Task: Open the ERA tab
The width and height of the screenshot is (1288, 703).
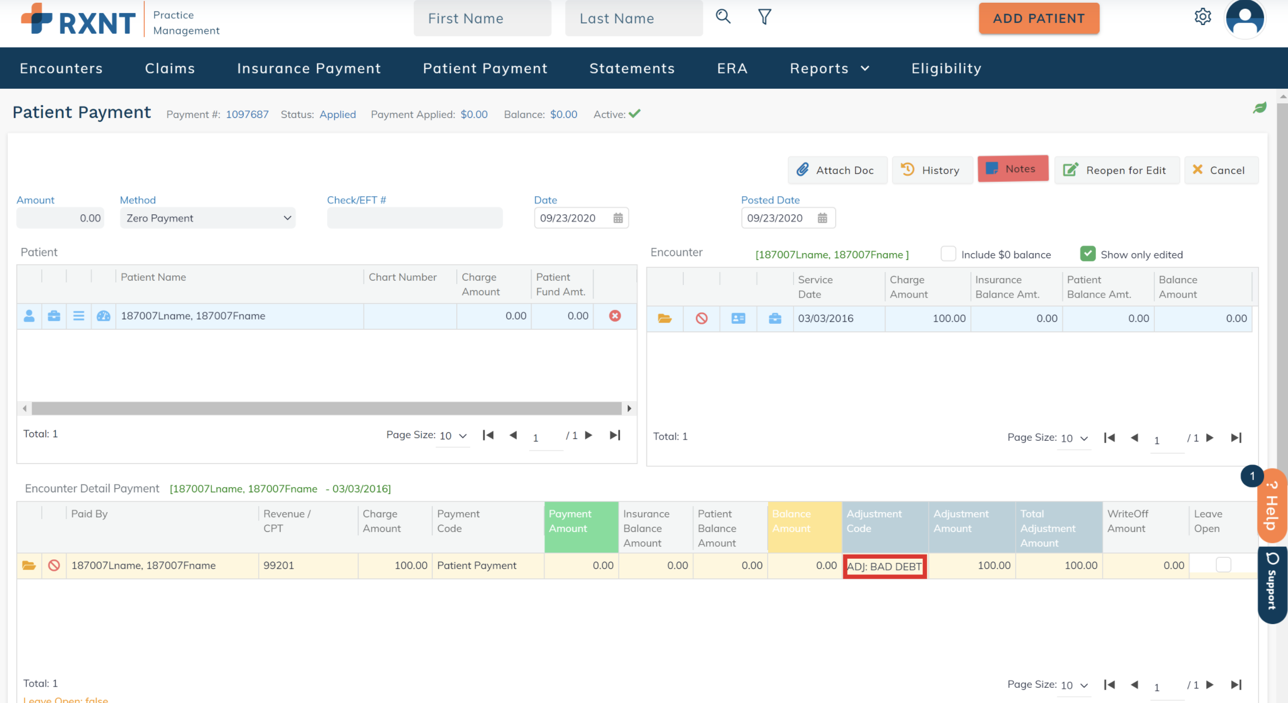Action: [x=732, y=69]
